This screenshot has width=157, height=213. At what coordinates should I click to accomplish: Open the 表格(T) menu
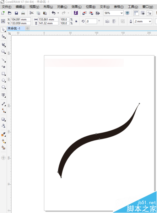tap(119, 7)
